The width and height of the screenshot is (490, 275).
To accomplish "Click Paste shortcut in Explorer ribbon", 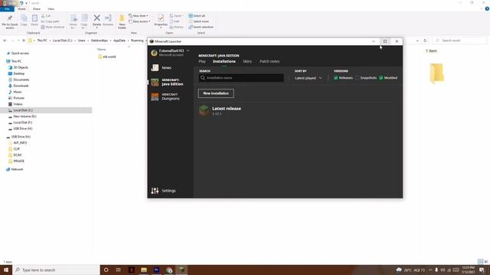I will [53, 27].
